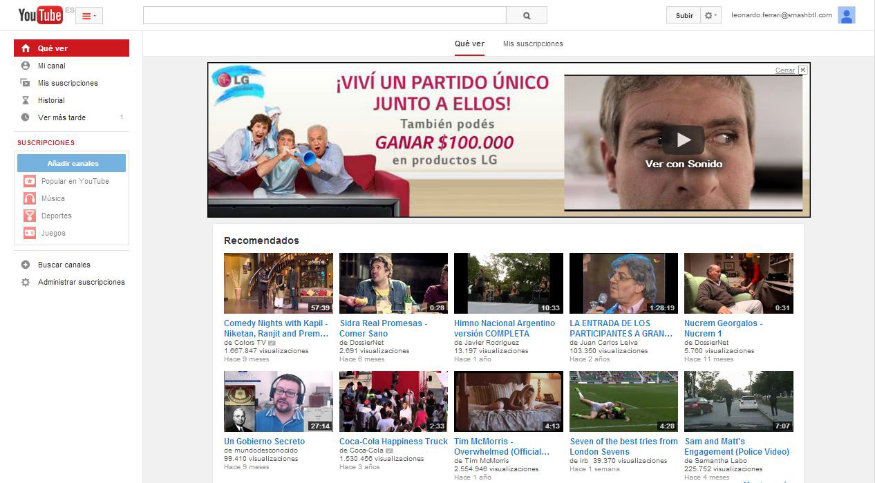Open Popular en YouTube channel

(x=75, y=181)
